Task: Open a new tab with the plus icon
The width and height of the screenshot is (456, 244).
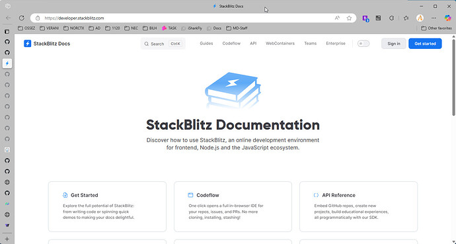Action: coord(7,239)
